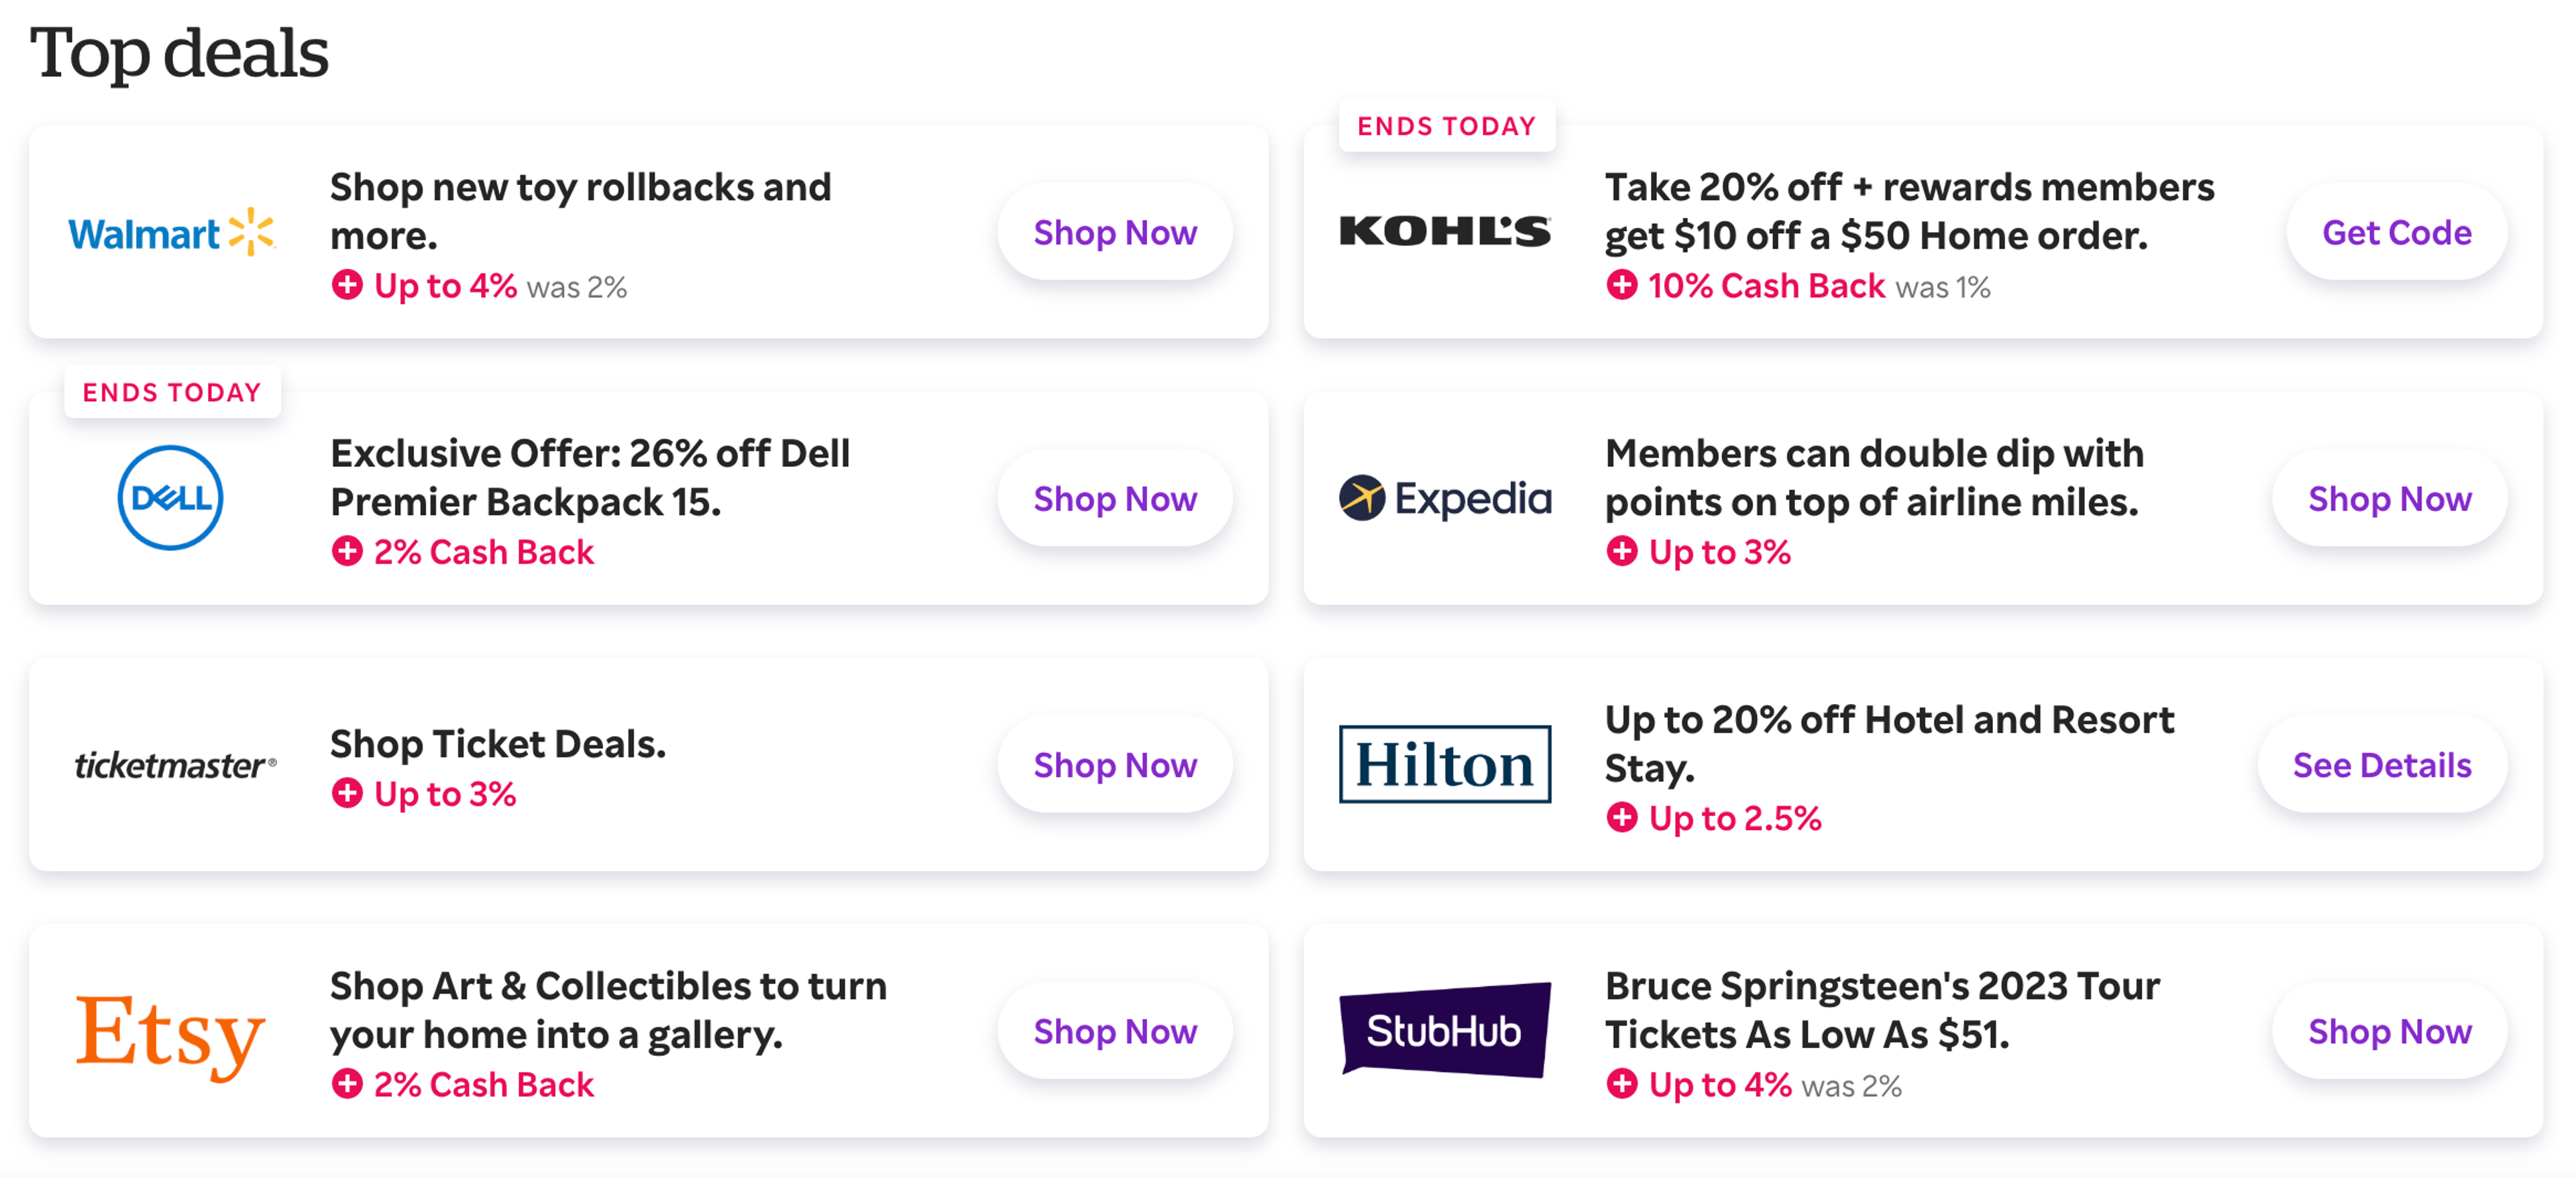Open the Dell logo icon
The width and height of the screenshot is (2576, 1178).
point(170,497)
